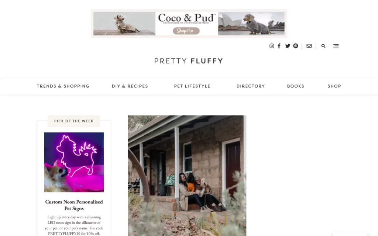Open the Instagram profile icon
Image resolution: width=378 pixels, height=236 pixels.
coord(271,46)
